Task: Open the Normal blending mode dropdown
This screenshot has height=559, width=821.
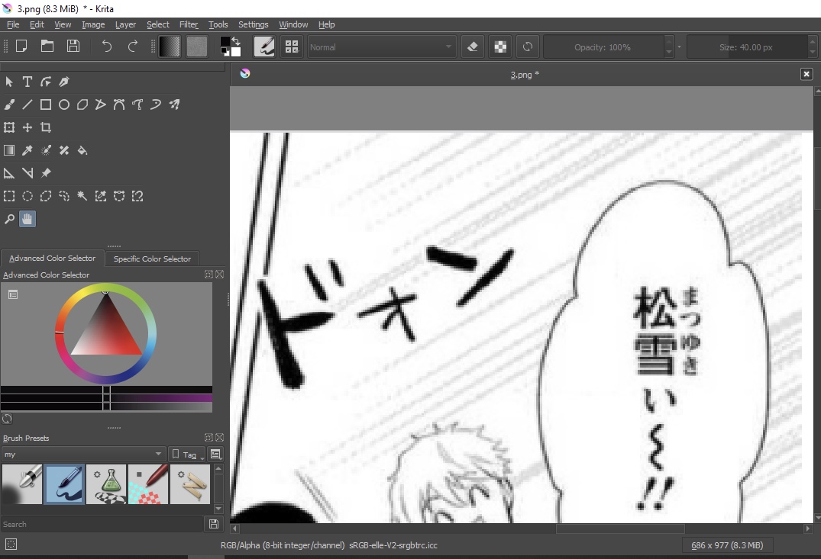Action: tap(381, 47)
